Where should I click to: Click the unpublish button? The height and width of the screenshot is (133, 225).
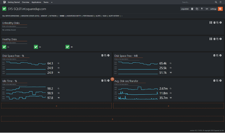click(185, 9)
